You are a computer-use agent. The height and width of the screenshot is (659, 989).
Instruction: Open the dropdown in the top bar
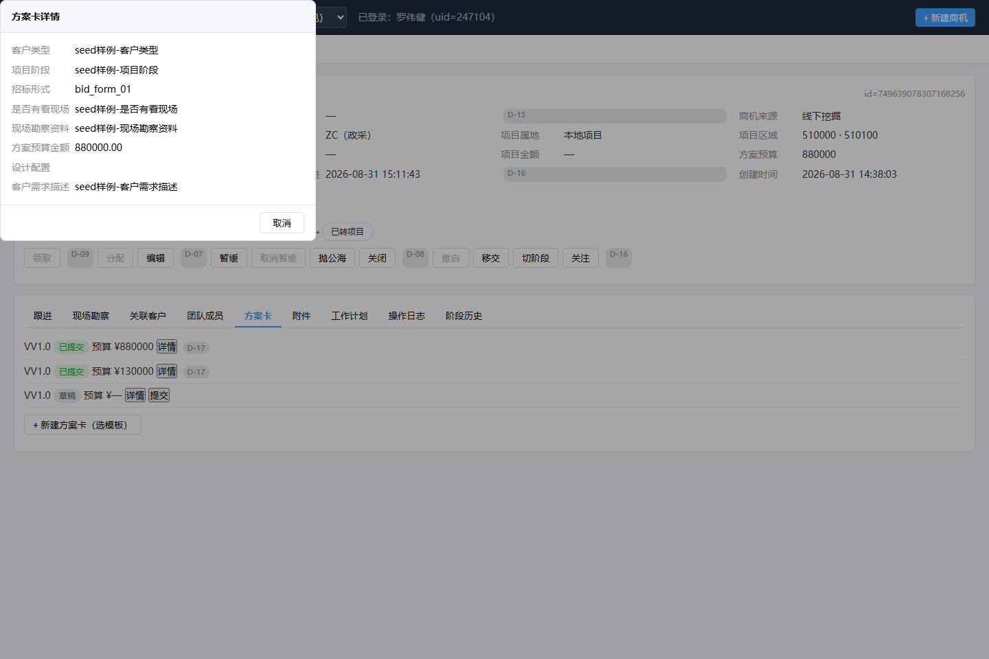point(331,17)
